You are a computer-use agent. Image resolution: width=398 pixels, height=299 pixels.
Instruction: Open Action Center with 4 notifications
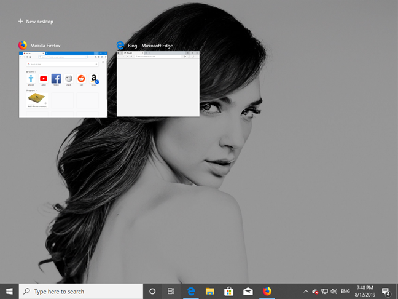(x=386, y=292)
